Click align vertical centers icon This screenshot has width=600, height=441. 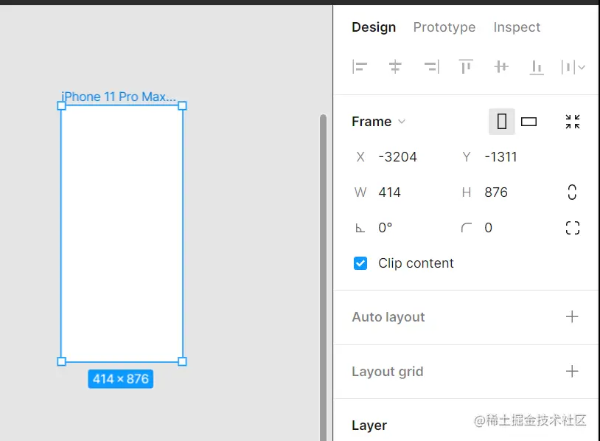coord(501,67)
